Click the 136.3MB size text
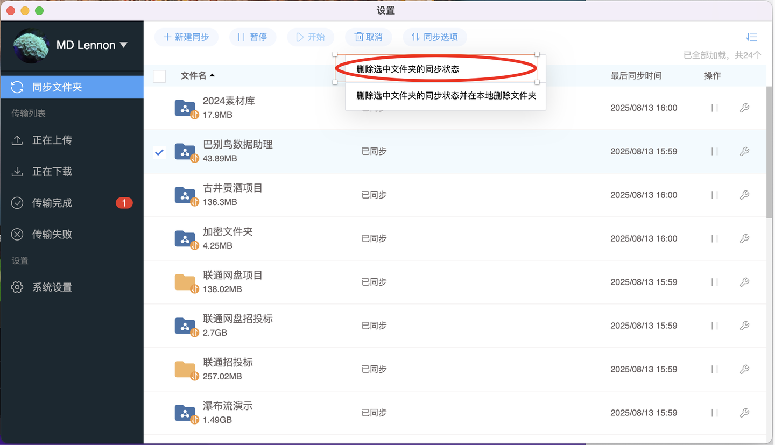775x445 pixels. tap(220, 202)
